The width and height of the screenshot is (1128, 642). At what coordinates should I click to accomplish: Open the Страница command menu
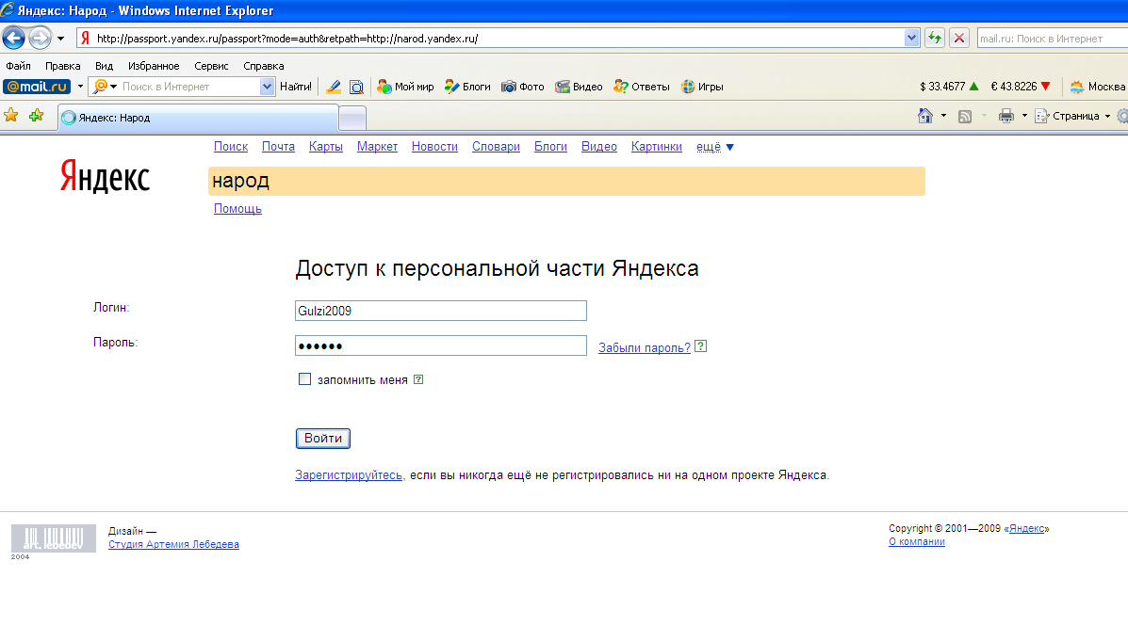click(1071, 116)
